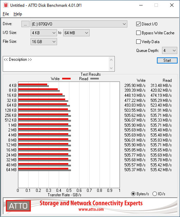
Task: Click the www.atto.com link in banner
Action: [91, 209]
